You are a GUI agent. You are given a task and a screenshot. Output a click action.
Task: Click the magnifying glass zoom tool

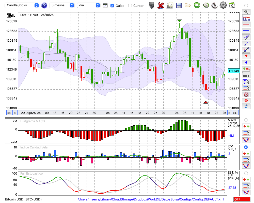(x=246, y=12)
